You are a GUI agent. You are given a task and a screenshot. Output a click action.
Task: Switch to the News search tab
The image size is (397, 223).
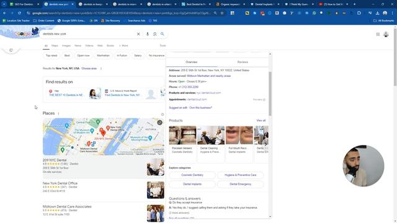coord(78,46)
